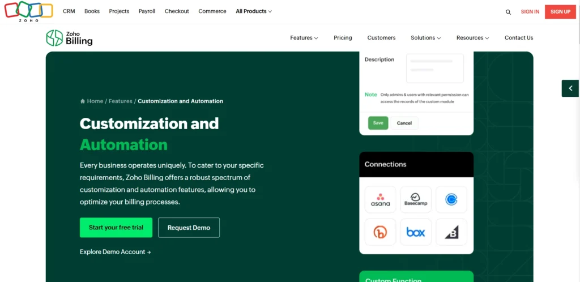The height and width of the screenshot is (282, 580).
Task: Open the Resources dropdown menu
Action: [x=473, y=38]
